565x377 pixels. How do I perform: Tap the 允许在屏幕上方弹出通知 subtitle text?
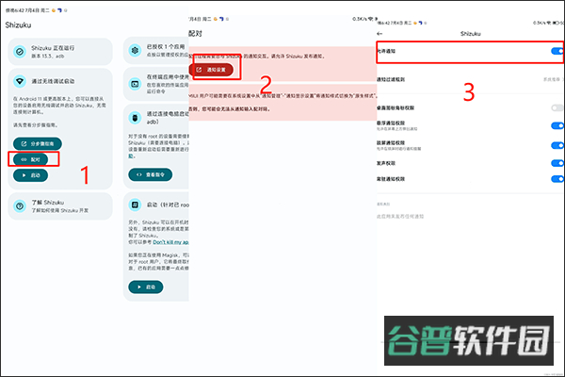pos(397,129)
